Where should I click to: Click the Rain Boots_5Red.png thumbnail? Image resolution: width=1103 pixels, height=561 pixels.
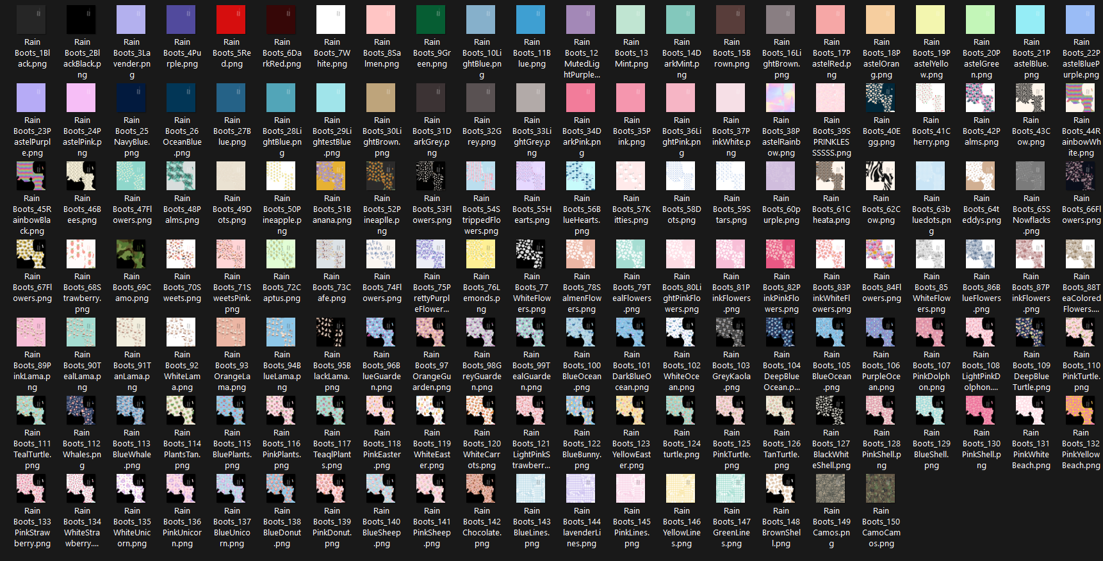[x=231, y=20]
